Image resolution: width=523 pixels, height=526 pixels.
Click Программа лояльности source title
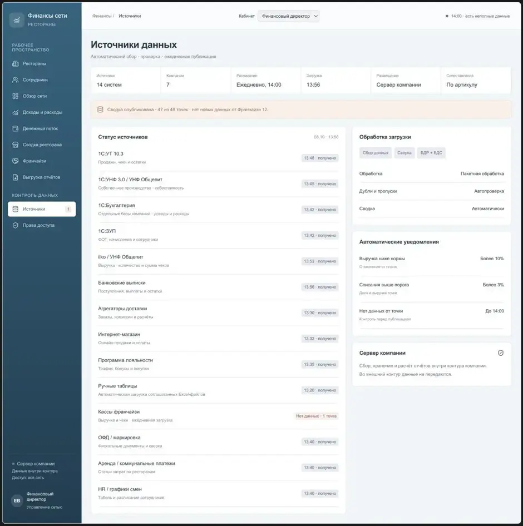[126, 360]
